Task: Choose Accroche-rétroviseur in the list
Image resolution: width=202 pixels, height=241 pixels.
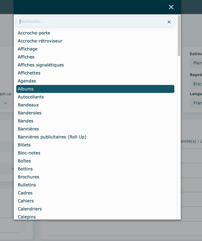Action: pyautogui.click(x=40, y=41)
